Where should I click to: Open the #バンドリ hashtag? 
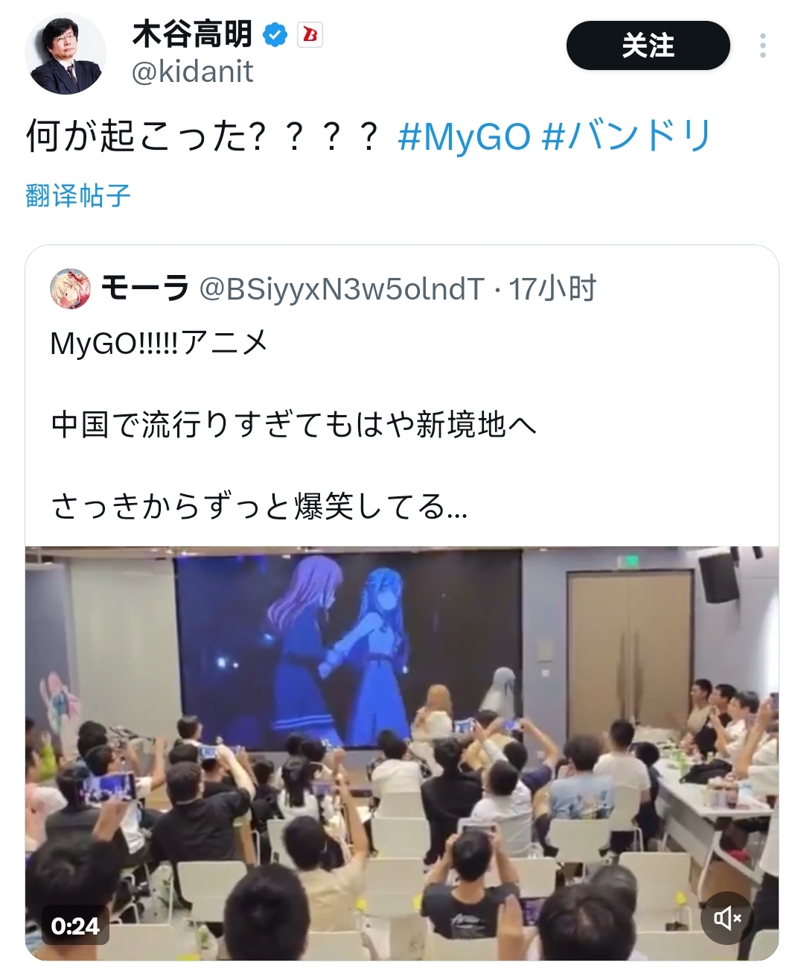[628, 137]
